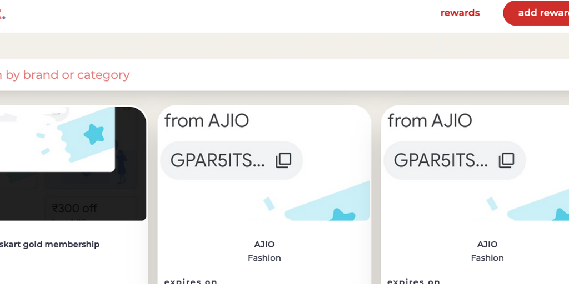Copy the coupon code on second AJIO card
The width and height of the screenshot is (569, 284).
(506, 160)
